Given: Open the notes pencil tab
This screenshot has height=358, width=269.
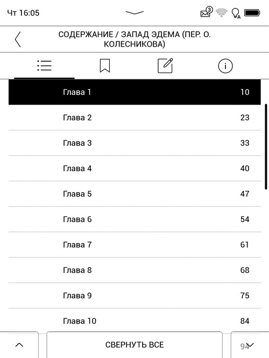Looking at the screenshot, I should [x=165, y=66].
